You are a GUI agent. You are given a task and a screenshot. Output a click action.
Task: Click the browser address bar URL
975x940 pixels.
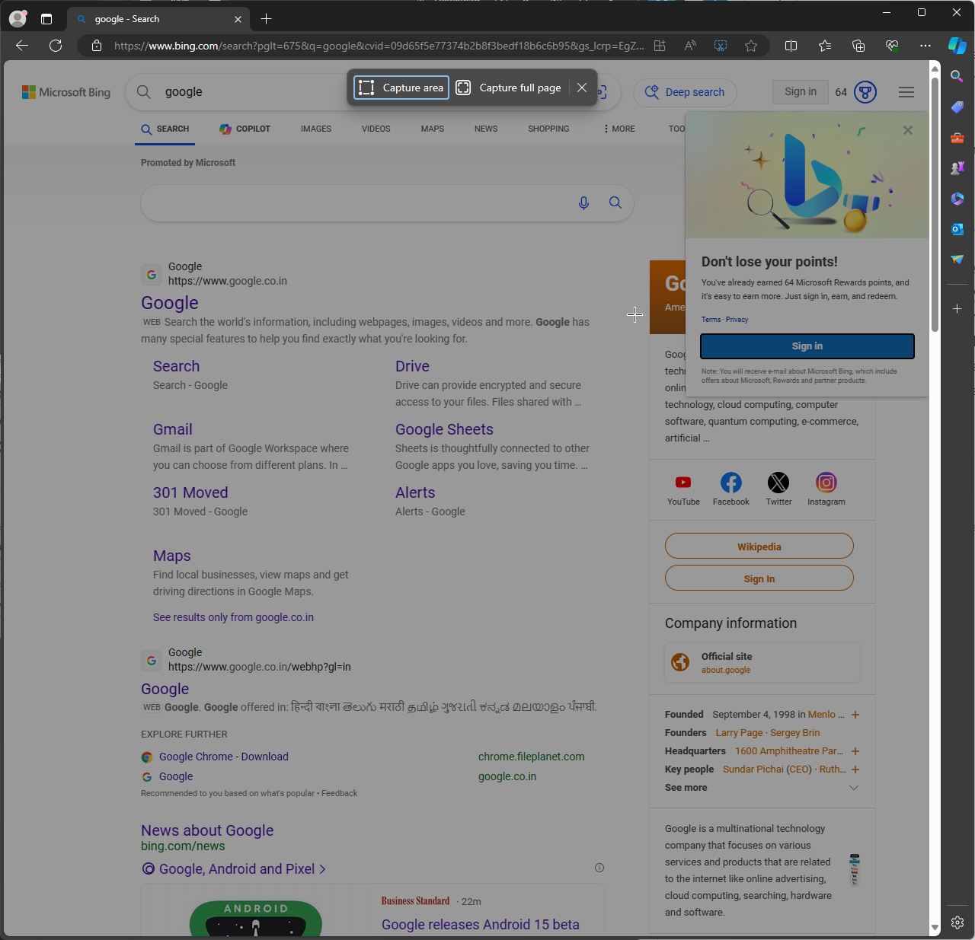[379, 46]
